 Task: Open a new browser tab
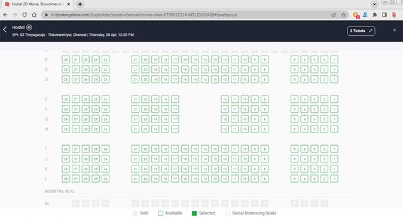click(x=80, y=4)
